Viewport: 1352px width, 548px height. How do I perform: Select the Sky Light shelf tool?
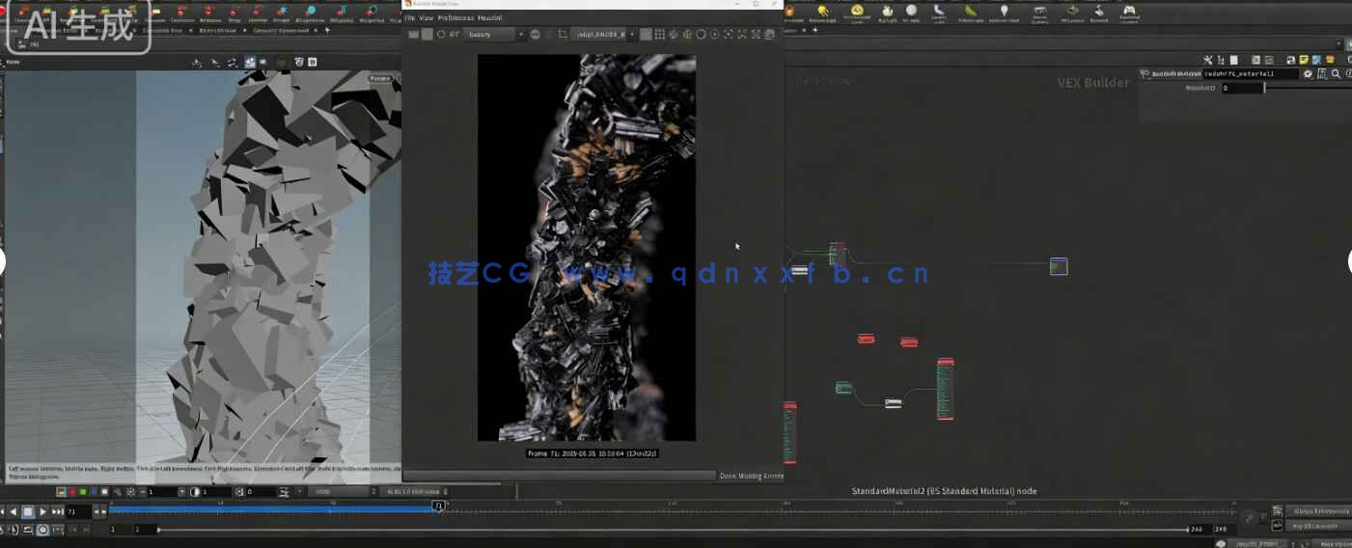click(887, 13)
